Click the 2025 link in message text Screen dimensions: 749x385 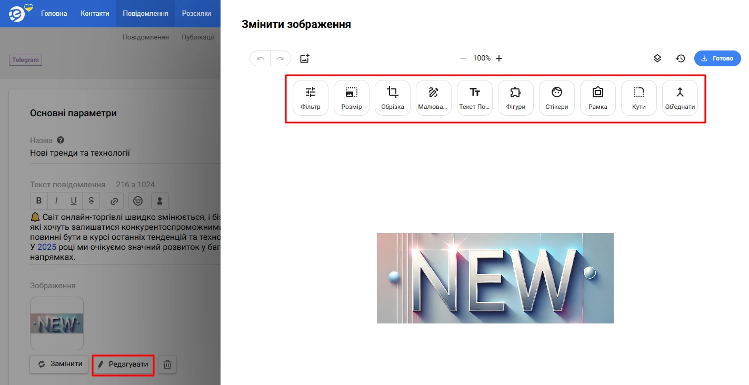point(47,247)
